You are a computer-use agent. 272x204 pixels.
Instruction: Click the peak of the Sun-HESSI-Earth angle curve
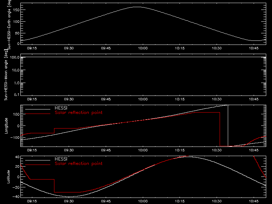click(138, 7)
